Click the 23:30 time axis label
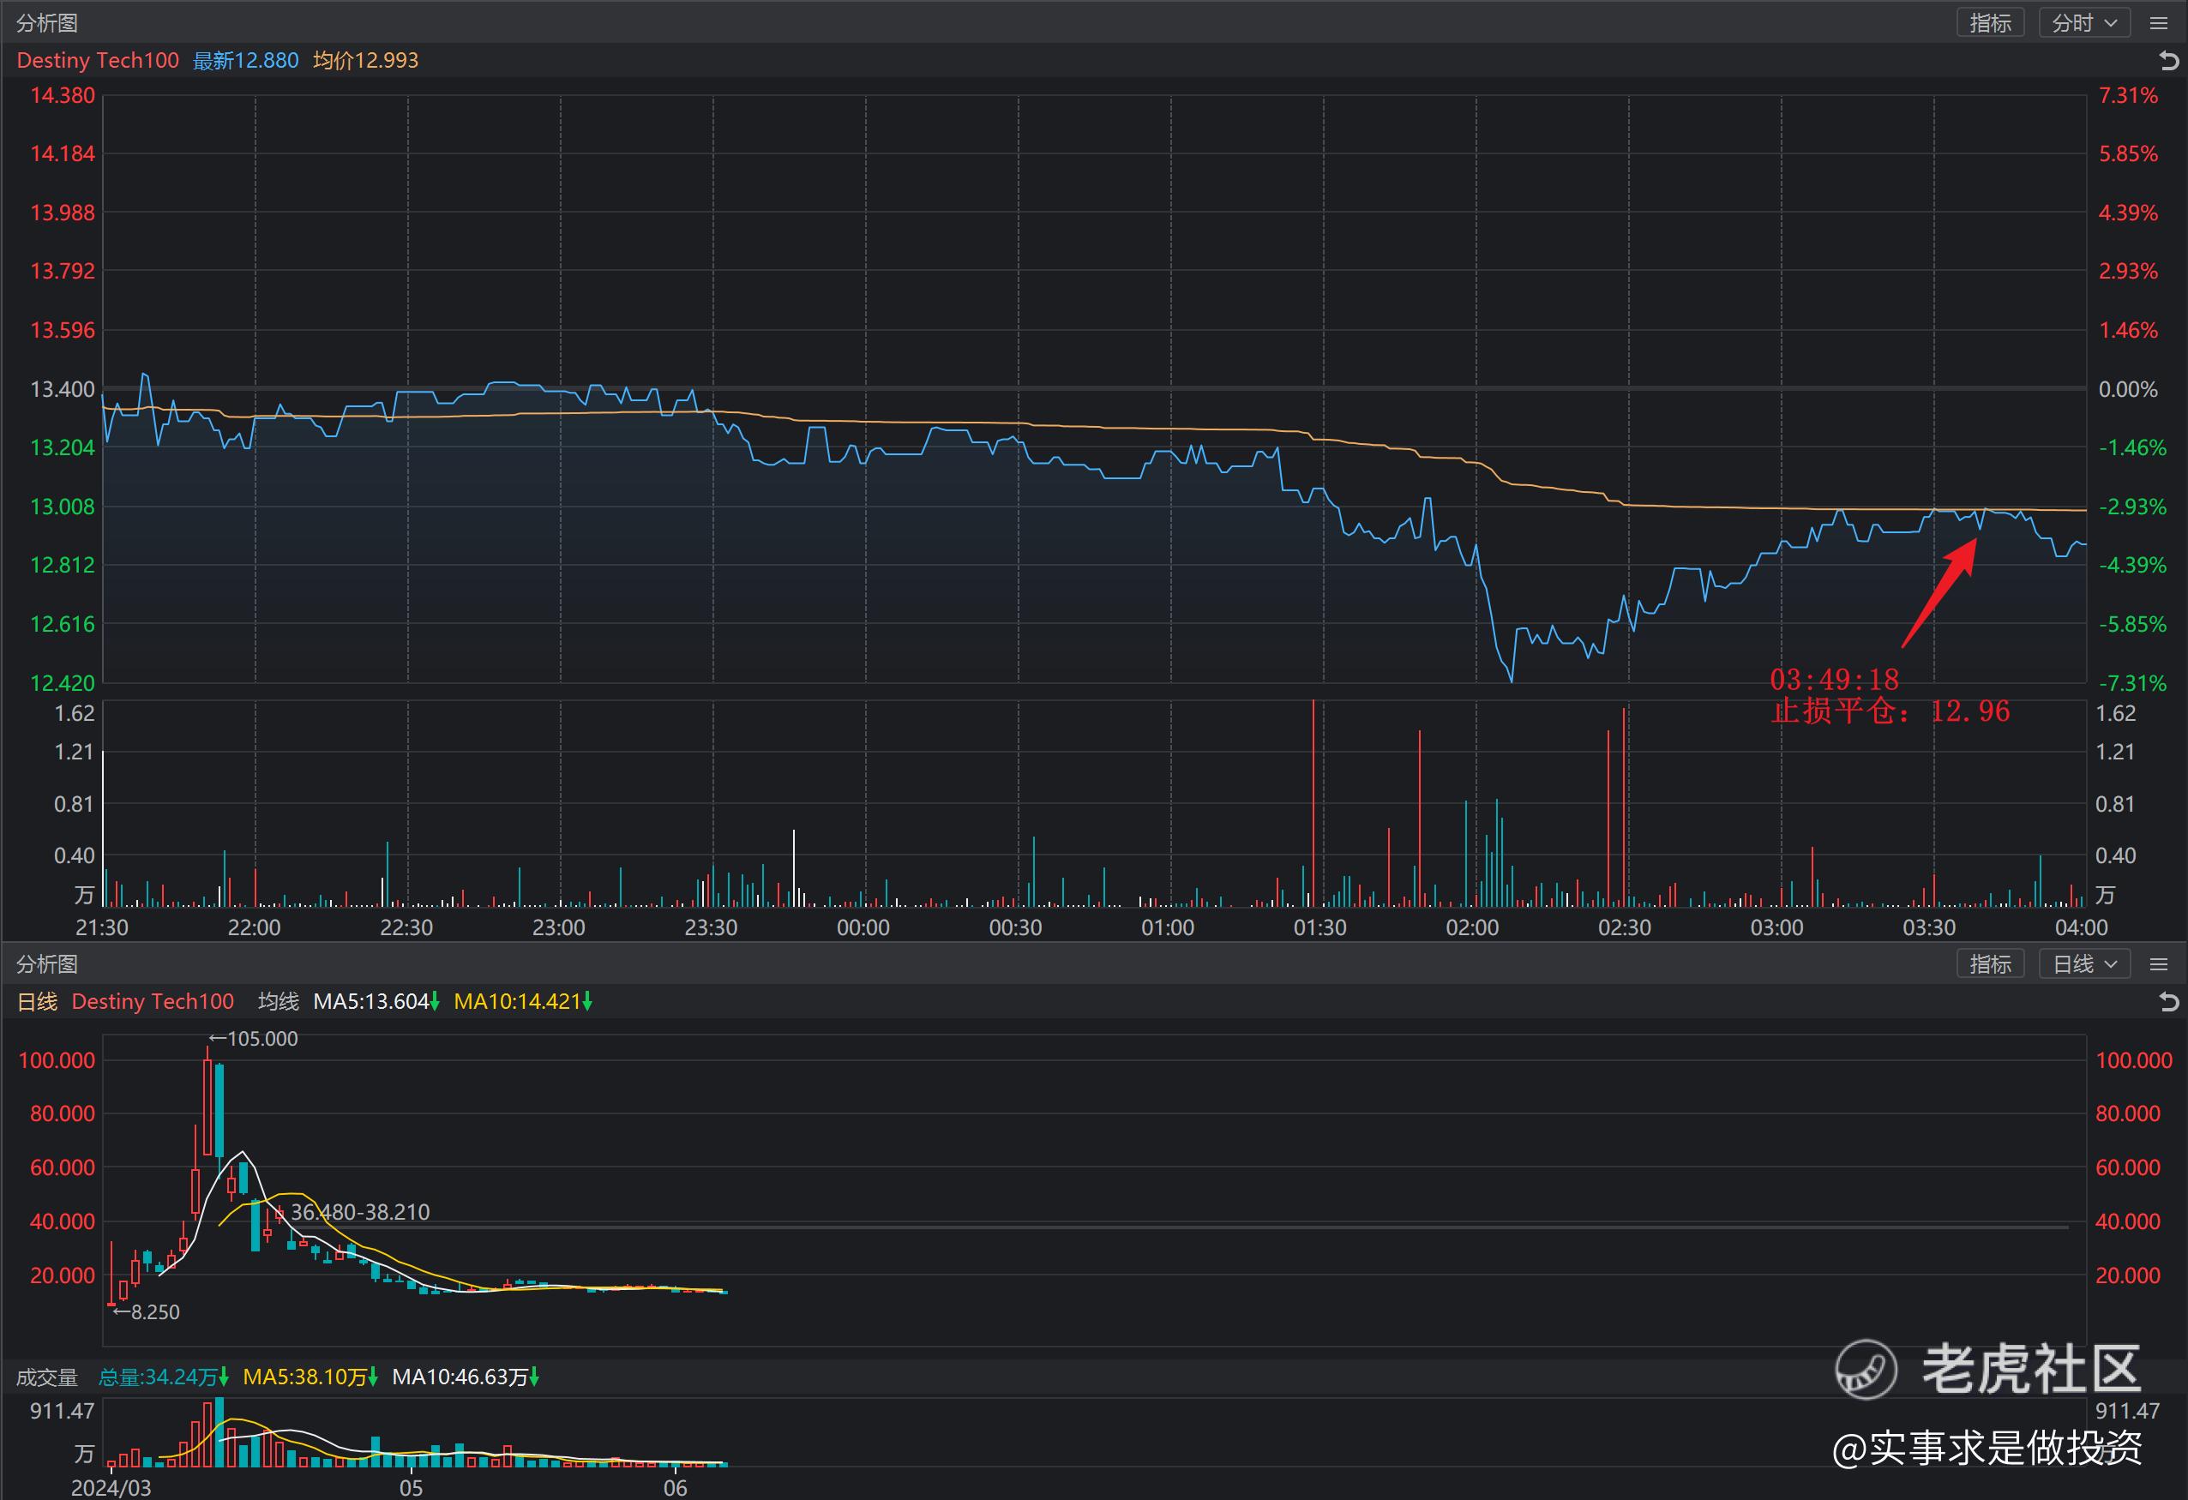2188x1500 pixels. point(711,927)
